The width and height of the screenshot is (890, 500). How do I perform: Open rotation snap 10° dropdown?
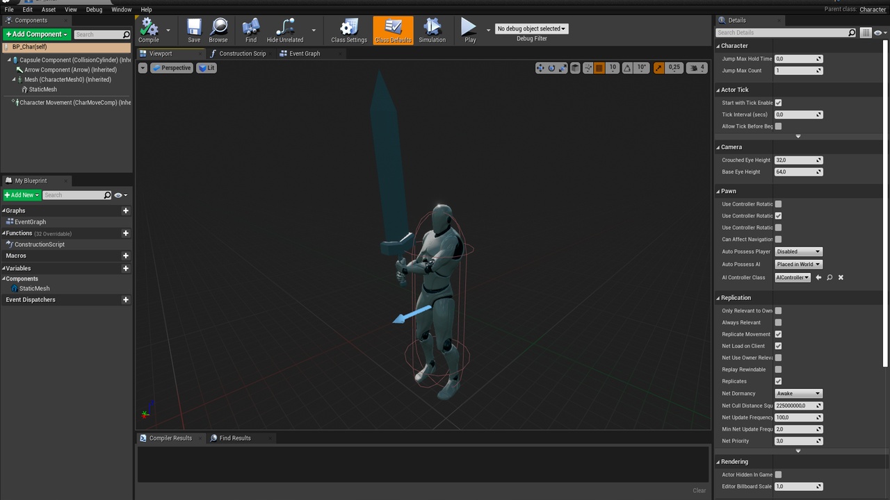[642, 68]
